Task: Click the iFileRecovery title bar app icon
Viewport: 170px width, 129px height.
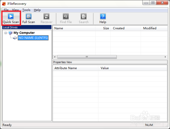Action: [4, 4]
